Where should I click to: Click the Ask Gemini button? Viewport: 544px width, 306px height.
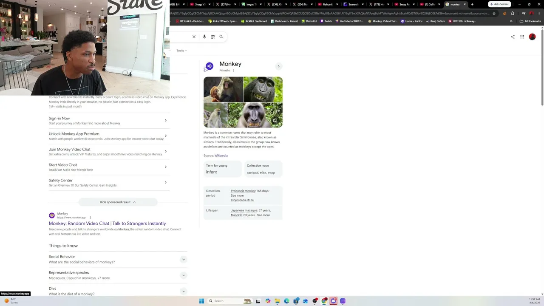[x=499, y=4]
